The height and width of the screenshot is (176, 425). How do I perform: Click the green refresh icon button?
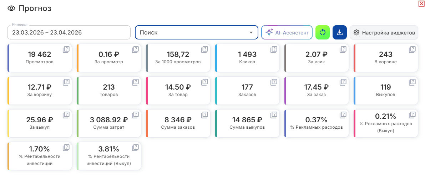323,32
